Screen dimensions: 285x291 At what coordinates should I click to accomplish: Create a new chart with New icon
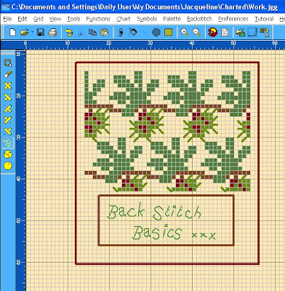tap(12, 32)
